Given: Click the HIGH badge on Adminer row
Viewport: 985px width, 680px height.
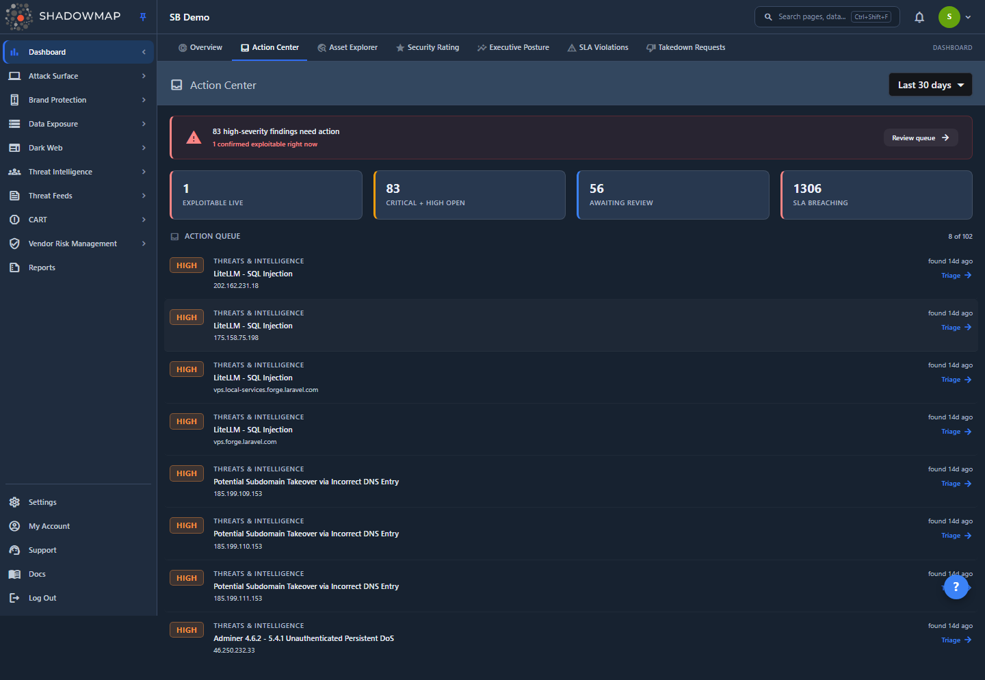Looking at the screenshot, I should pos(187,630).
